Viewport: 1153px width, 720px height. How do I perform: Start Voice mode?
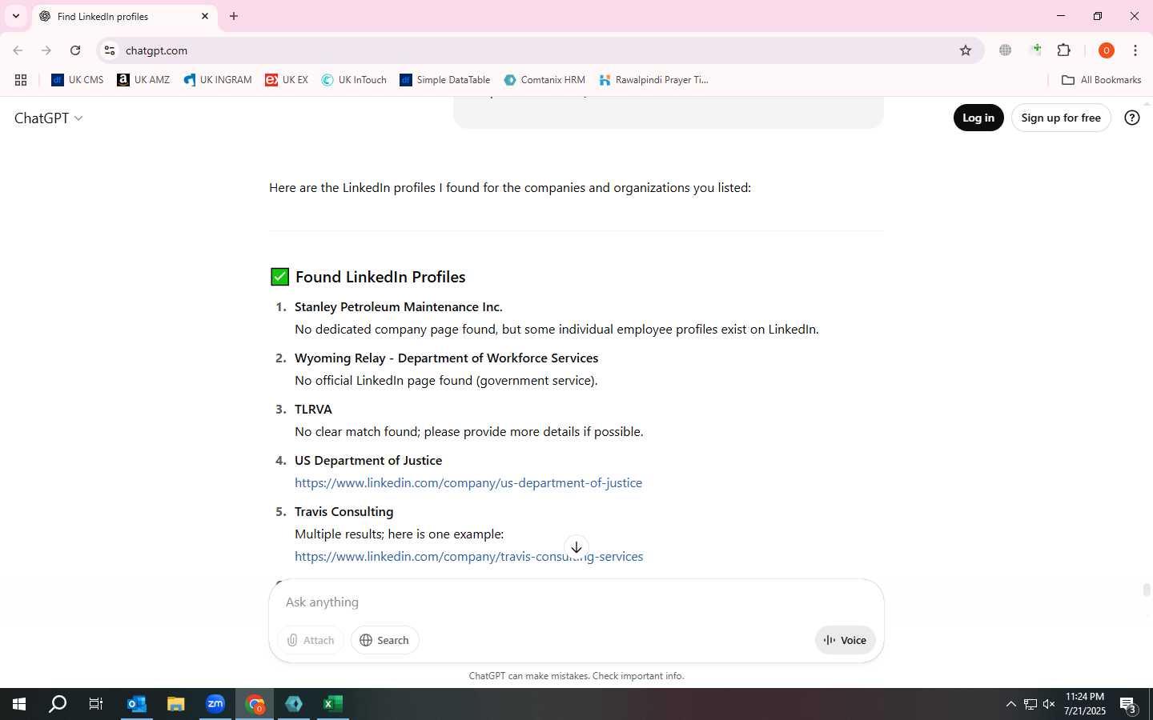coord(846,640)
